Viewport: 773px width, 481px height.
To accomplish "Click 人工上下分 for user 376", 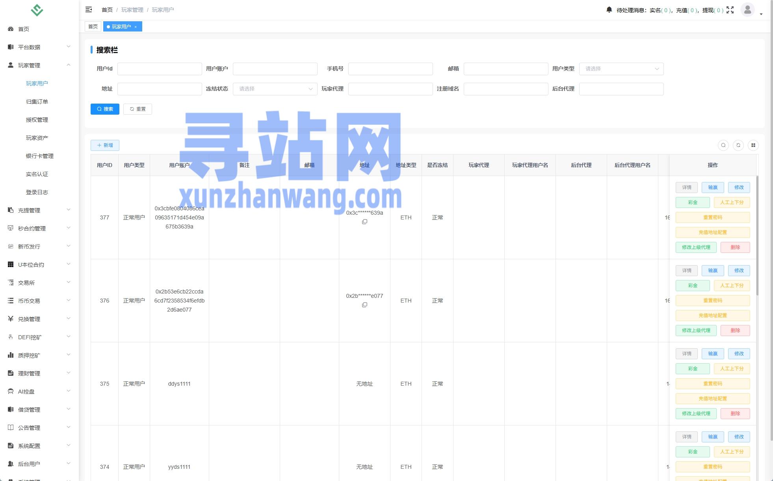I will [732, 286].
